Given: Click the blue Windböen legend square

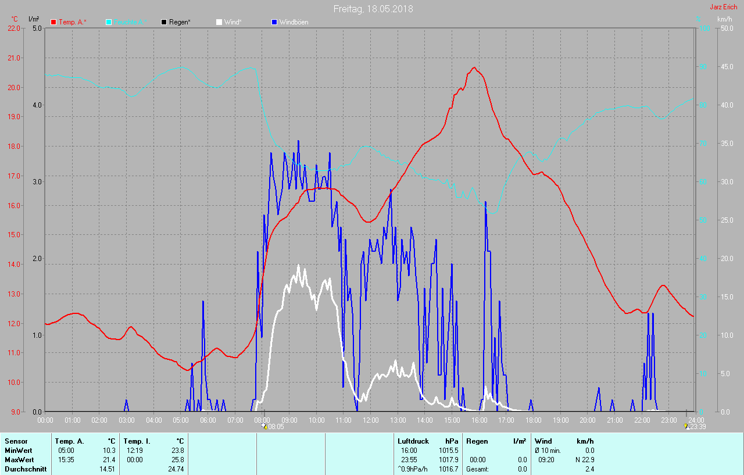Looking at the screenshot, I should 274,22.
